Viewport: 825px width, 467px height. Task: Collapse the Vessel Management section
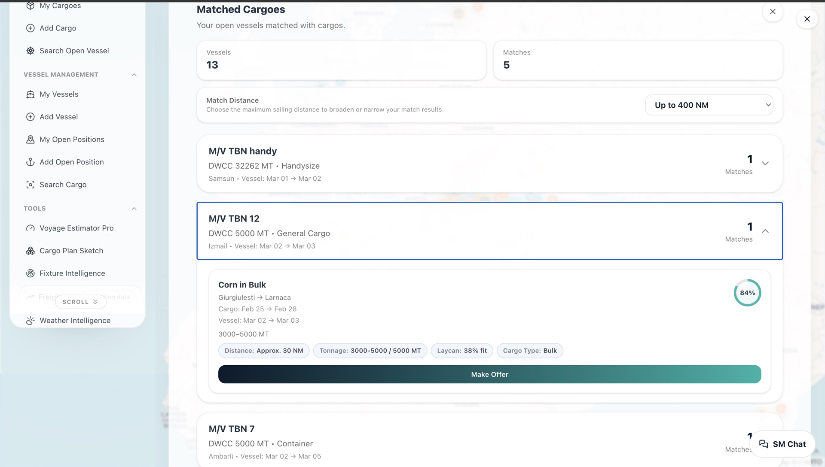pos(134,75)
